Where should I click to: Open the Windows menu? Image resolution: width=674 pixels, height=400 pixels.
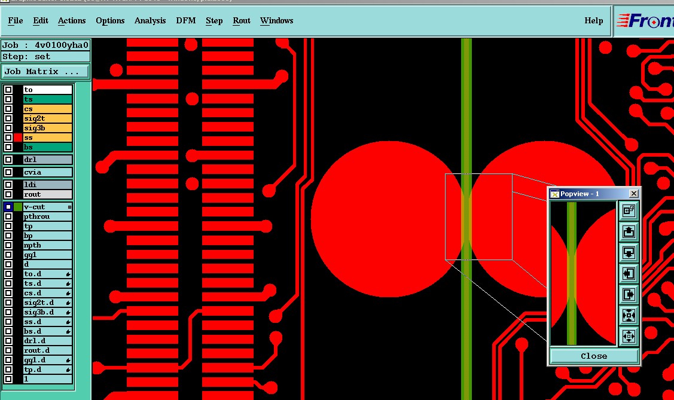[x=276, y=20]
